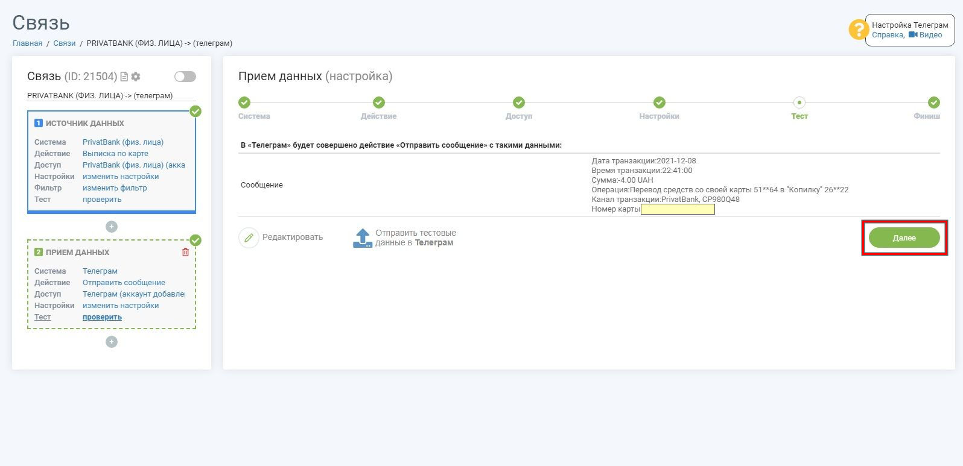Click the video camera icon by Видео

[x=913, y=34]
